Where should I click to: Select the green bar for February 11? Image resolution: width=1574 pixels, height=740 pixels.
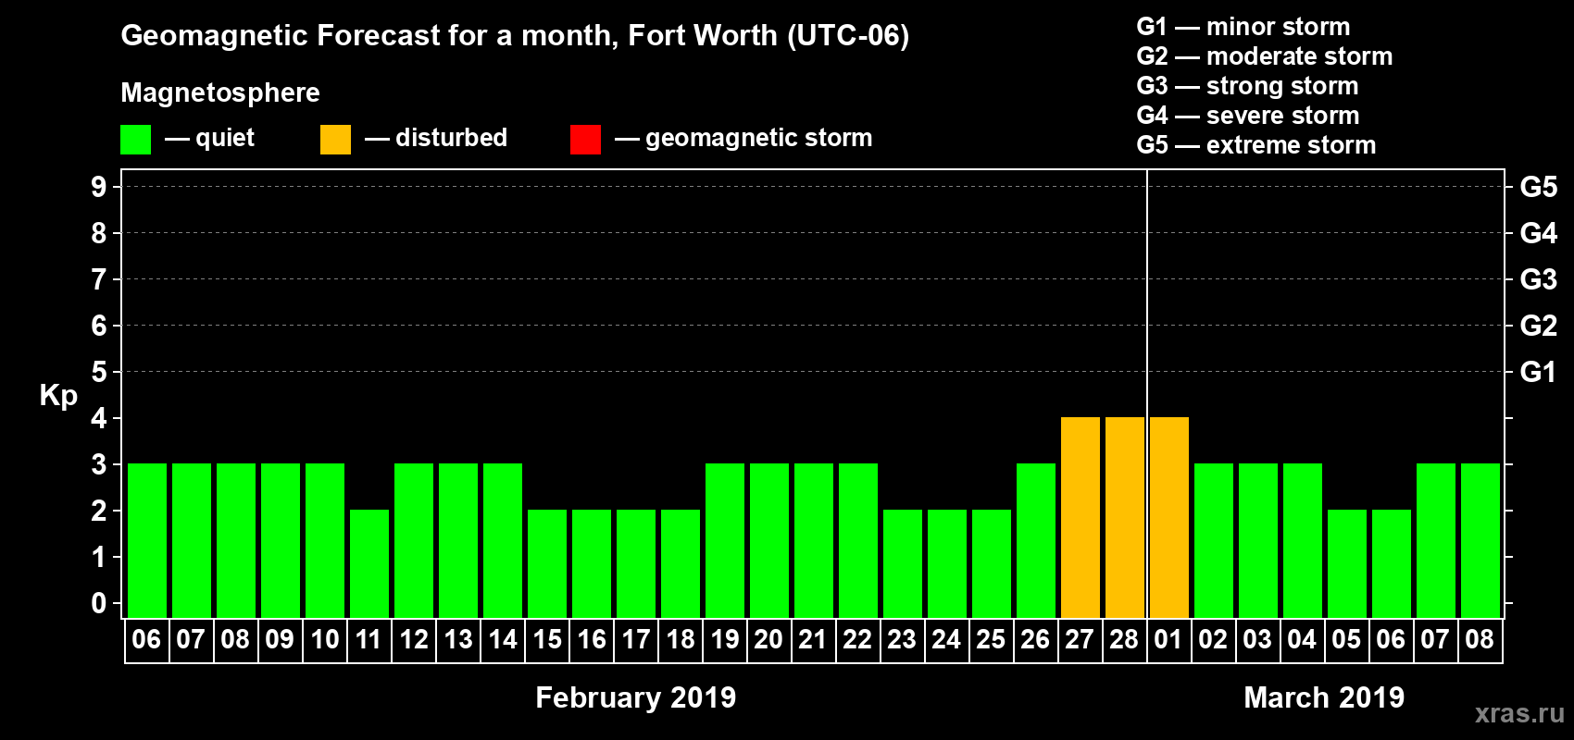(x=369, y=564)
